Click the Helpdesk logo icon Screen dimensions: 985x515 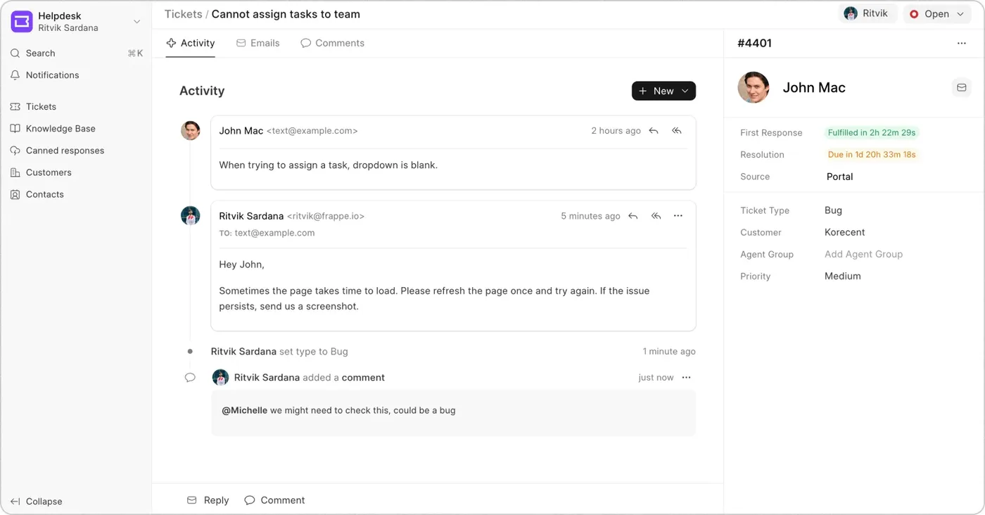[22, 22]
